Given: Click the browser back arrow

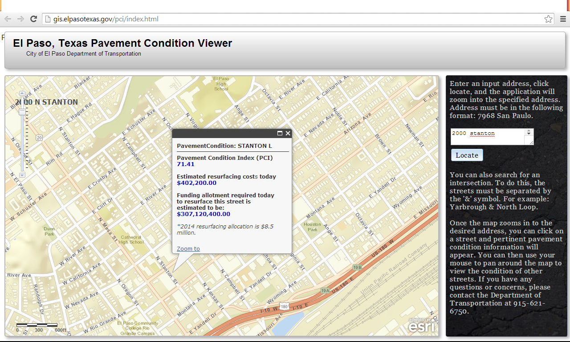Looking at the screenshot, I should tap(8, 19).
